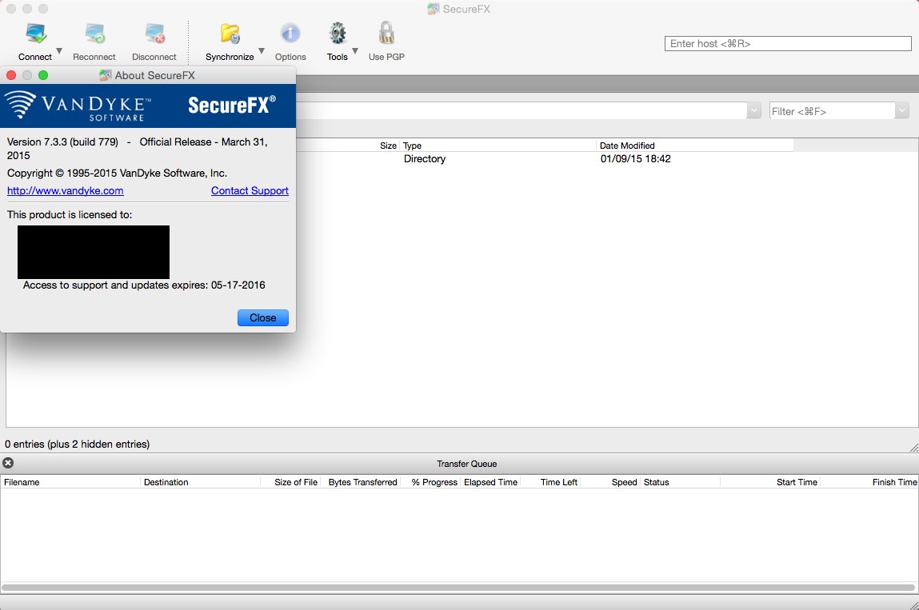Click the file pane resize grip

coord(913,448)
